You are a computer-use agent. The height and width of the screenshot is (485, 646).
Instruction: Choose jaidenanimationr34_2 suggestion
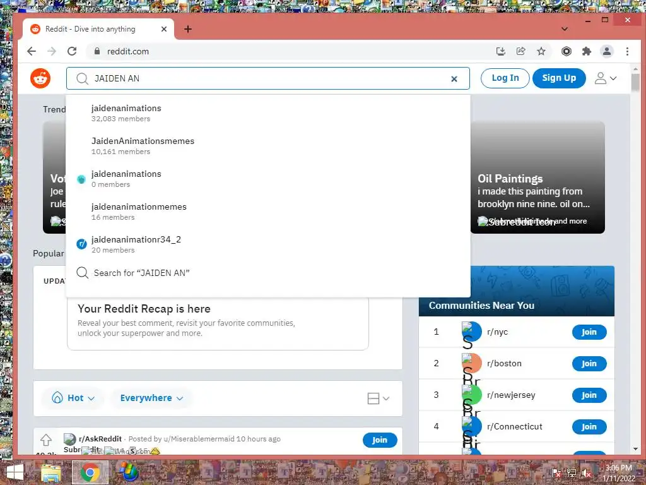tap(267, 244)
